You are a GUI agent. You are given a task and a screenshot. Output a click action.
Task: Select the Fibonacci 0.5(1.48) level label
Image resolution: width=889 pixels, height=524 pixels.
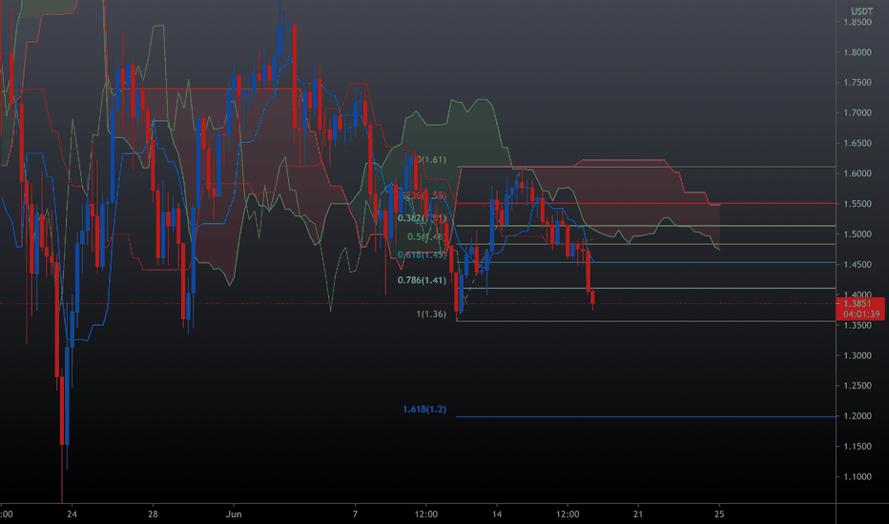pyautogui.click(x=426, y=237)
